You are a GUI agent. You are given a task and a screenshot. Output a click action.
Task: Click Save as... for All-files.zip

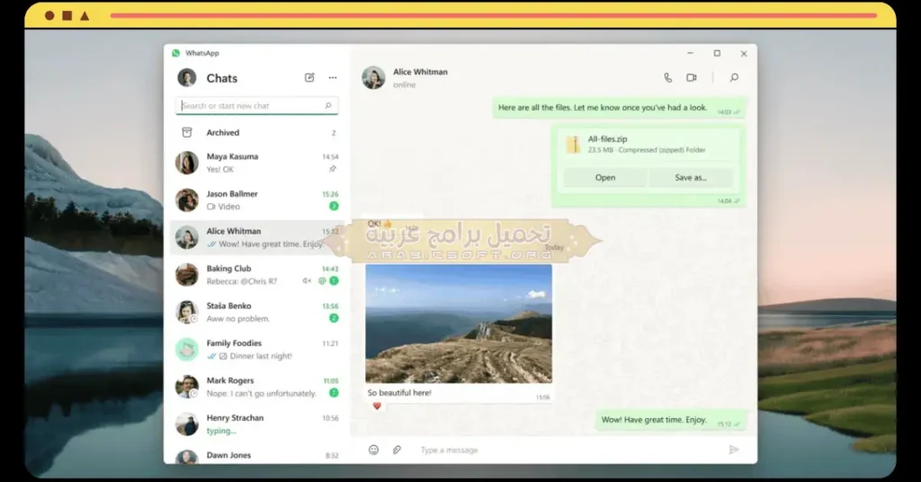click(691, 177)
